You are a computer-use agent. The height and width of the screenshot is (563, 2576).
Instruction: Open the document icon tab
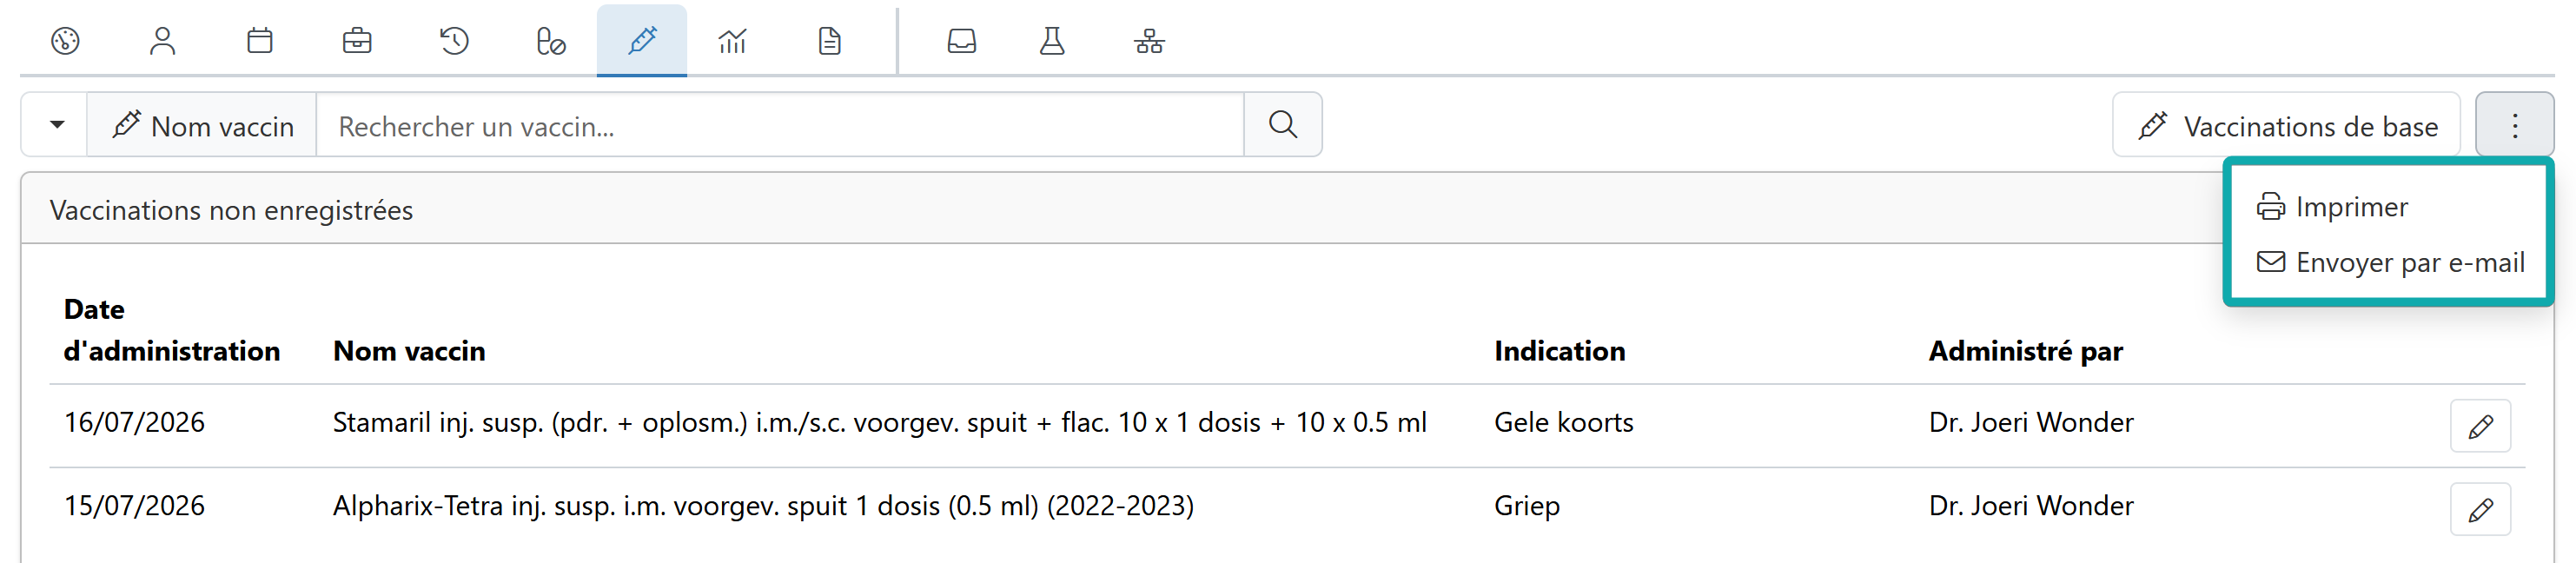(829, 41)
